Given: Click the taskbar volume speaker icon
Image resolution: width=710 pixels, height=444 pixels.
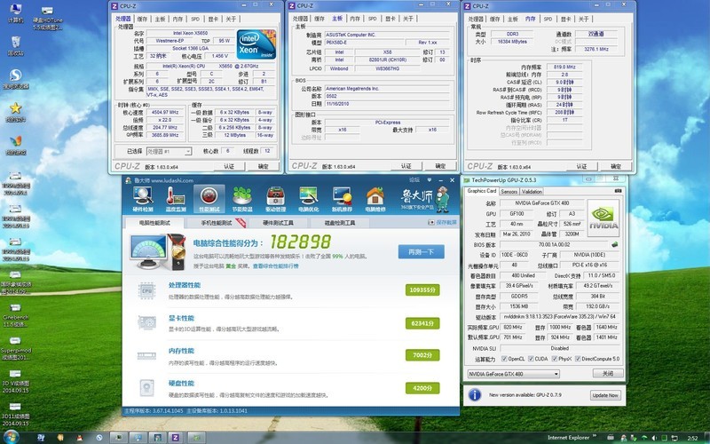Looking at the screenshot, I should pyautogui.click(x=654, y=438).
